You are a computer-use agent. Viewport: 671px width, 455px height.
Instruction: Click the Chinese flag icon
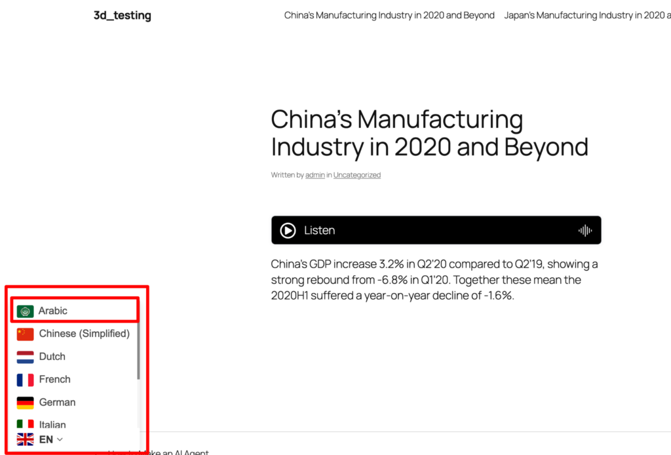(x=26, y=334)
